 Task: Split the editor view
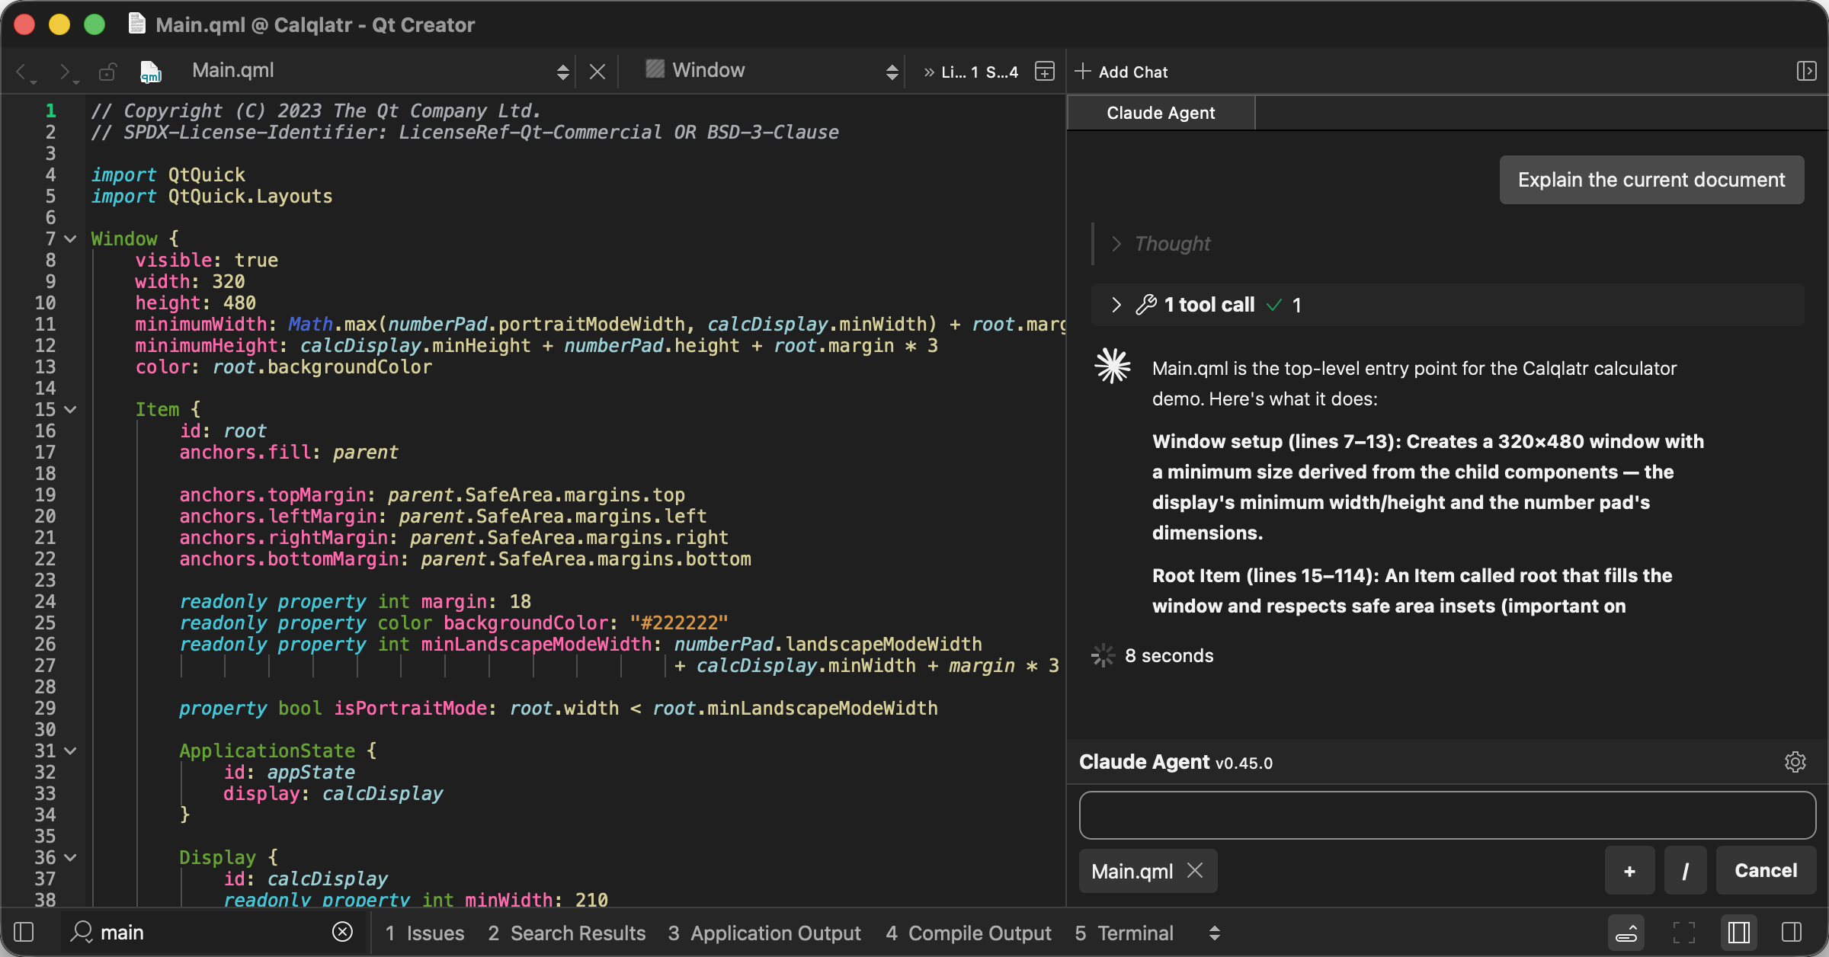click(x=1044, y=72)
